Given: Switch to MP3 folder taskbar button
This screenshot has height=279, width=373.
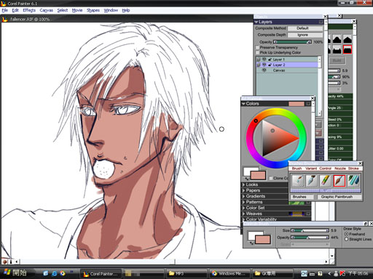Looking at the screenshot, I should coord(187,274).
